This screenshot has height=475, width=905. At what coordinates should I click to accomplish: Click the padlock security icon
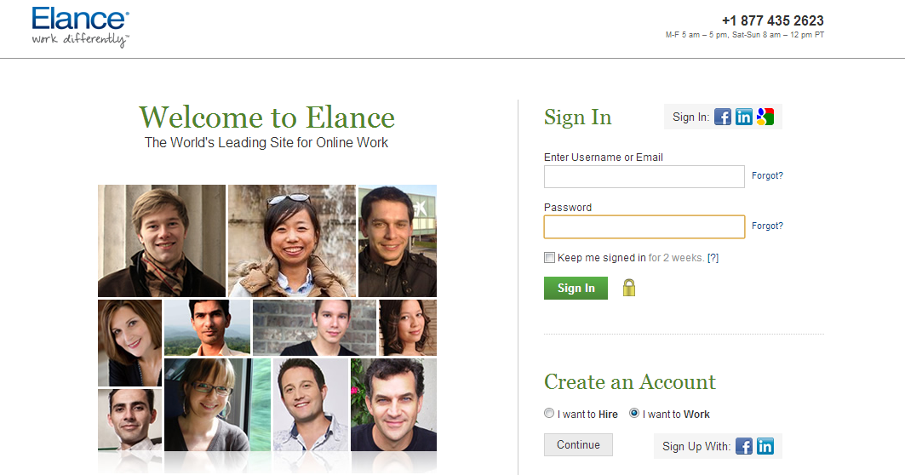point(629,288)
